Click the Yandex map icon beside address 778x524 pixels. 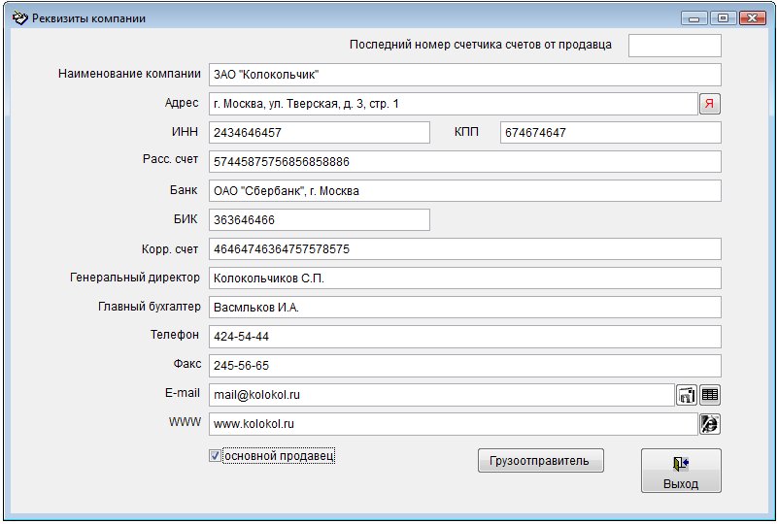[x=710, y=104]
